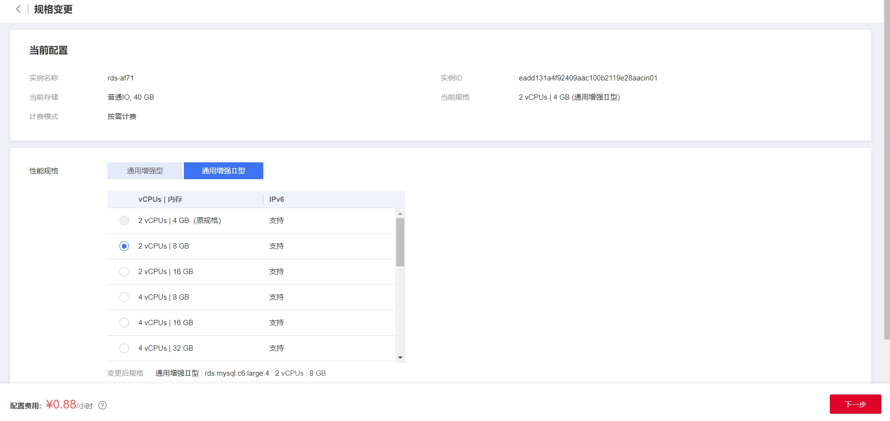Screen dimensions: 890x421
Task: Click the spec list scrollbar thumb
Action: 400,242
